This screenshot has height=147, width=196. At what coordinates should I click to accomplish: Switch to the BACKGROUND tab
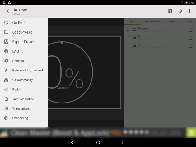click(x=152, y=22)
